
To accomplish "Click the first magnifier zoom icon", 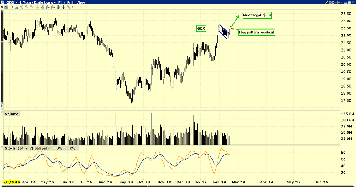I will 26,7.
